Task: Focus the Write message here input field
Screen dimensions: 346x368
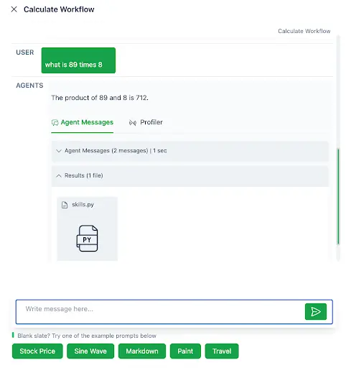Action: coord(160,312)
